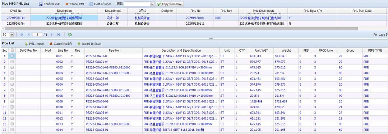Click the green refresh icon
Image resolution: width=388 pixels, height=134 pixels.
tap(70, 34)
